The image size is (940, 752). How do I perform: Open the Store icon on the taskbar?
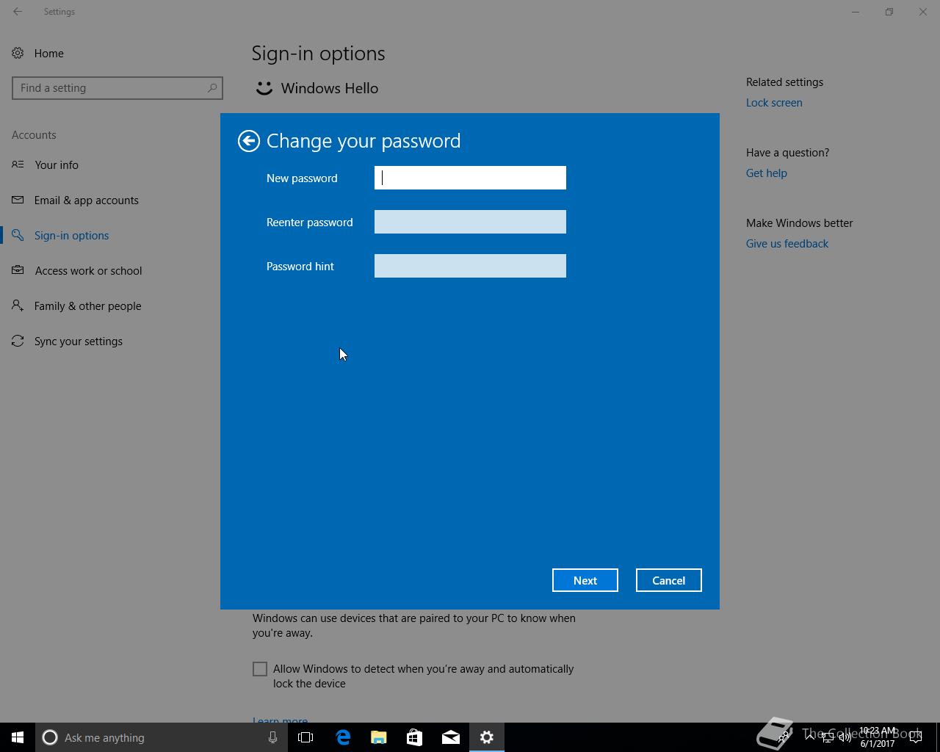click(x=415, y=737)
